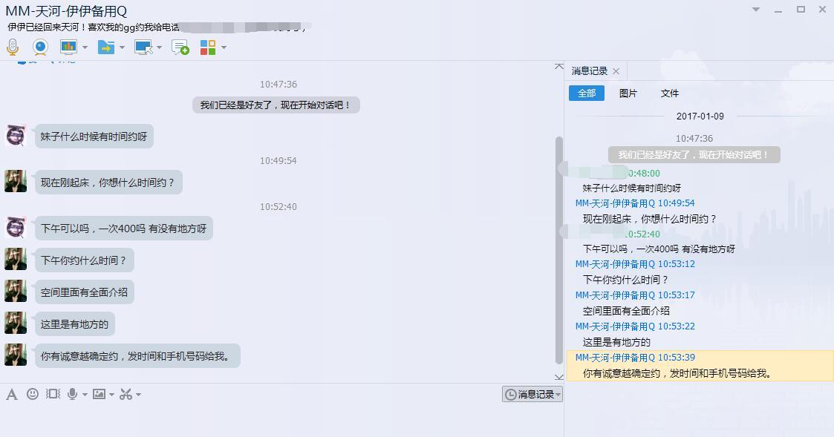Screen dimensions: 834x437
Task: Start a video call with webcam icon
Action: coord(40,47)
